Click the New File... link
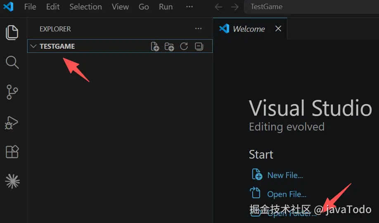The width and height of the screenshot is (379, 223). point(285,175)
